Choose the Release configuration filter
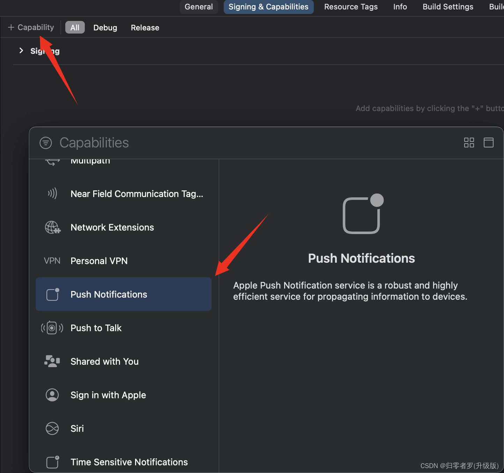 coord(145,28)
